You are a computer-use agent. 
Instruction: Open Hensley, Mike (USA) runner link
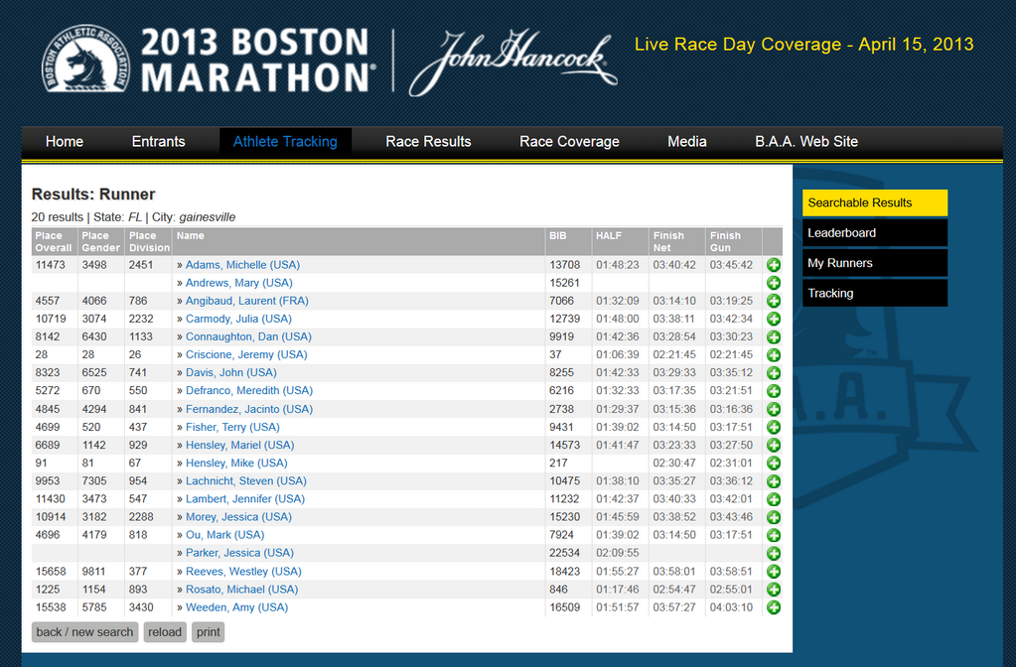point(236,463)
